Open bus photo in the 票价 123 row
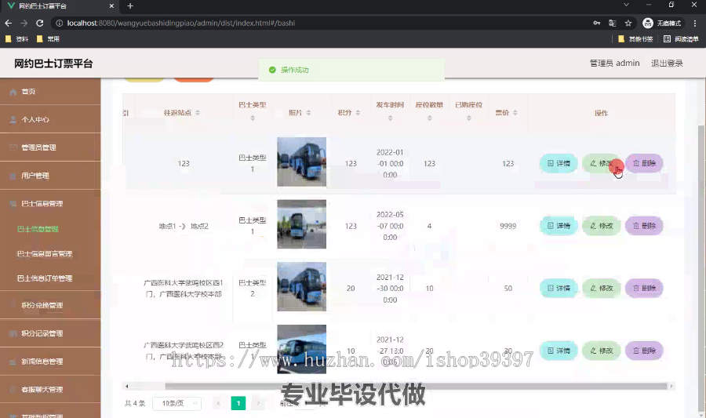Image resolution: width=706 pixels, height=418 pixels. coord(302,162)
